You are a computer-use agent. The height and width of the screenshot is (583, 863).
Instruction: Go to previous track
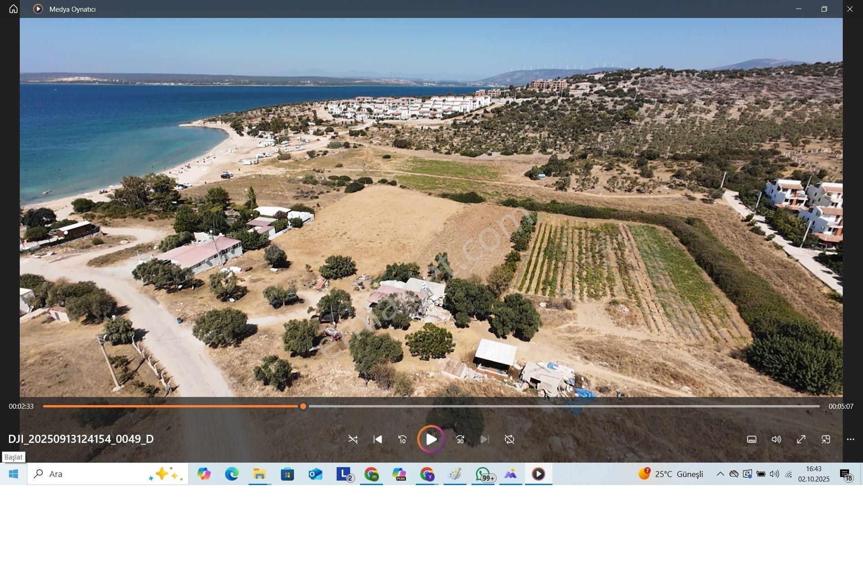coord(378,439)
